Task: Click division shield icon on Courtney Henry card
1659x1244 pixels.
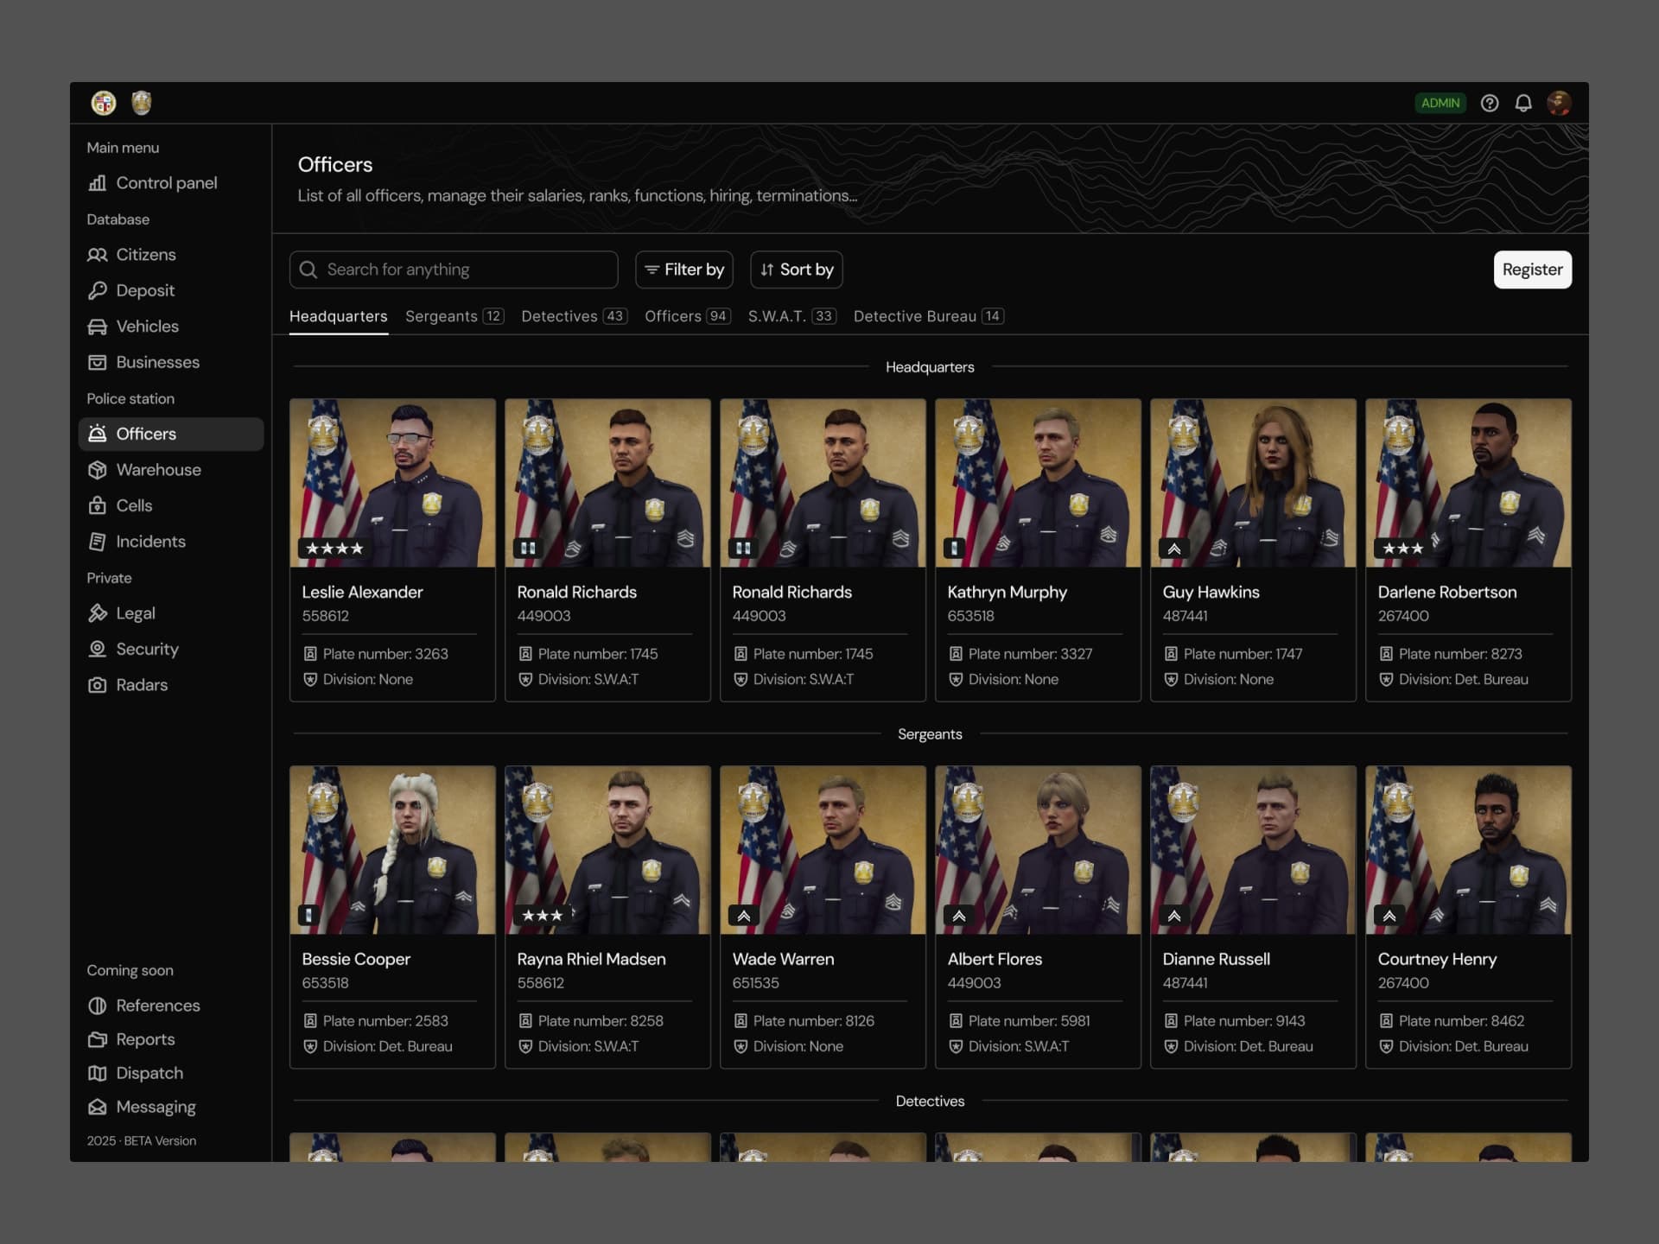Action: (x=1386, y=1047)
